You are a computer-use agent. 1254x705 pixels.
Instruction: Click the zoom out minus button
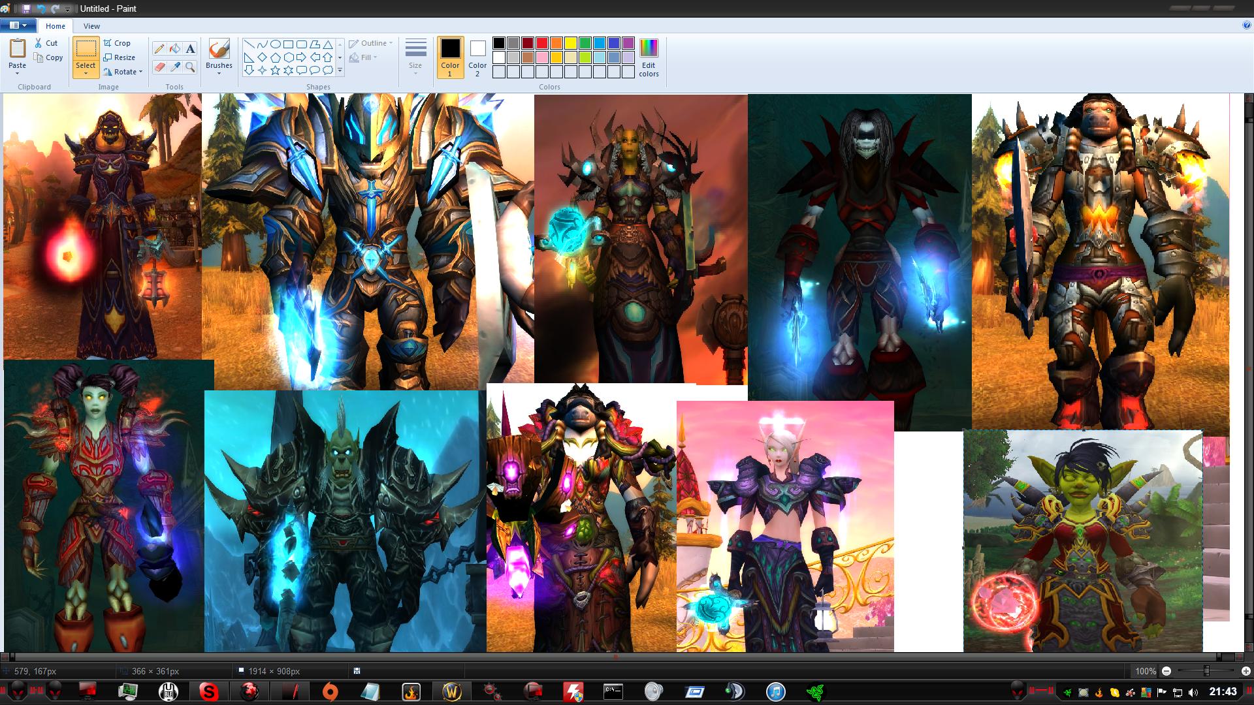[1166, 671]
